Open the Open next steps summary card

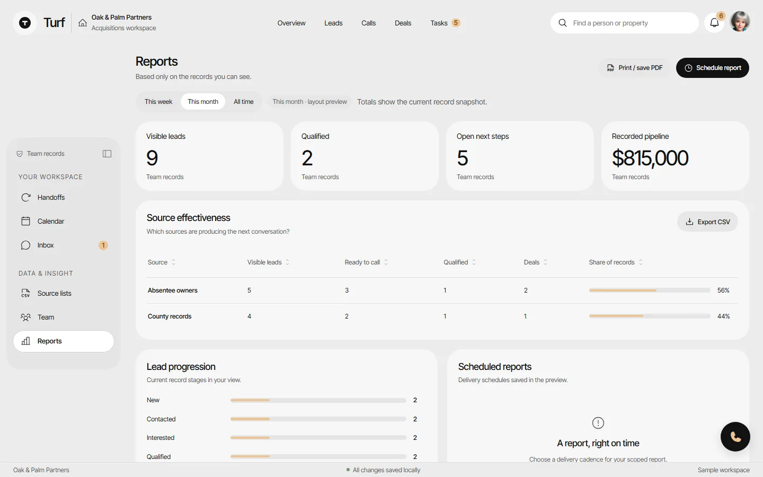520,156
